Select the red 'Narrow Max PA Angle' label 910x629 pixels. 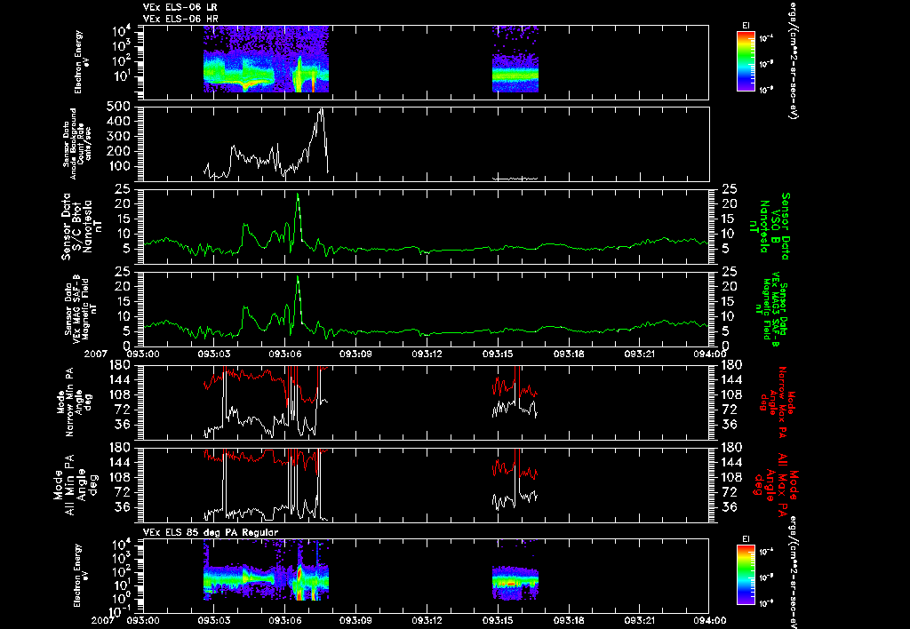[x=777, y=402]
